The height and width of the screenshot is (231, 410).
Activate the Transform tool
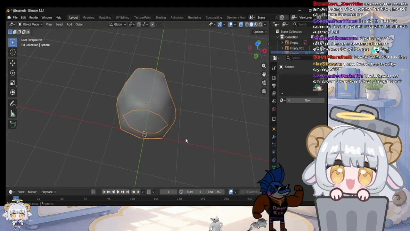[12, 92]
